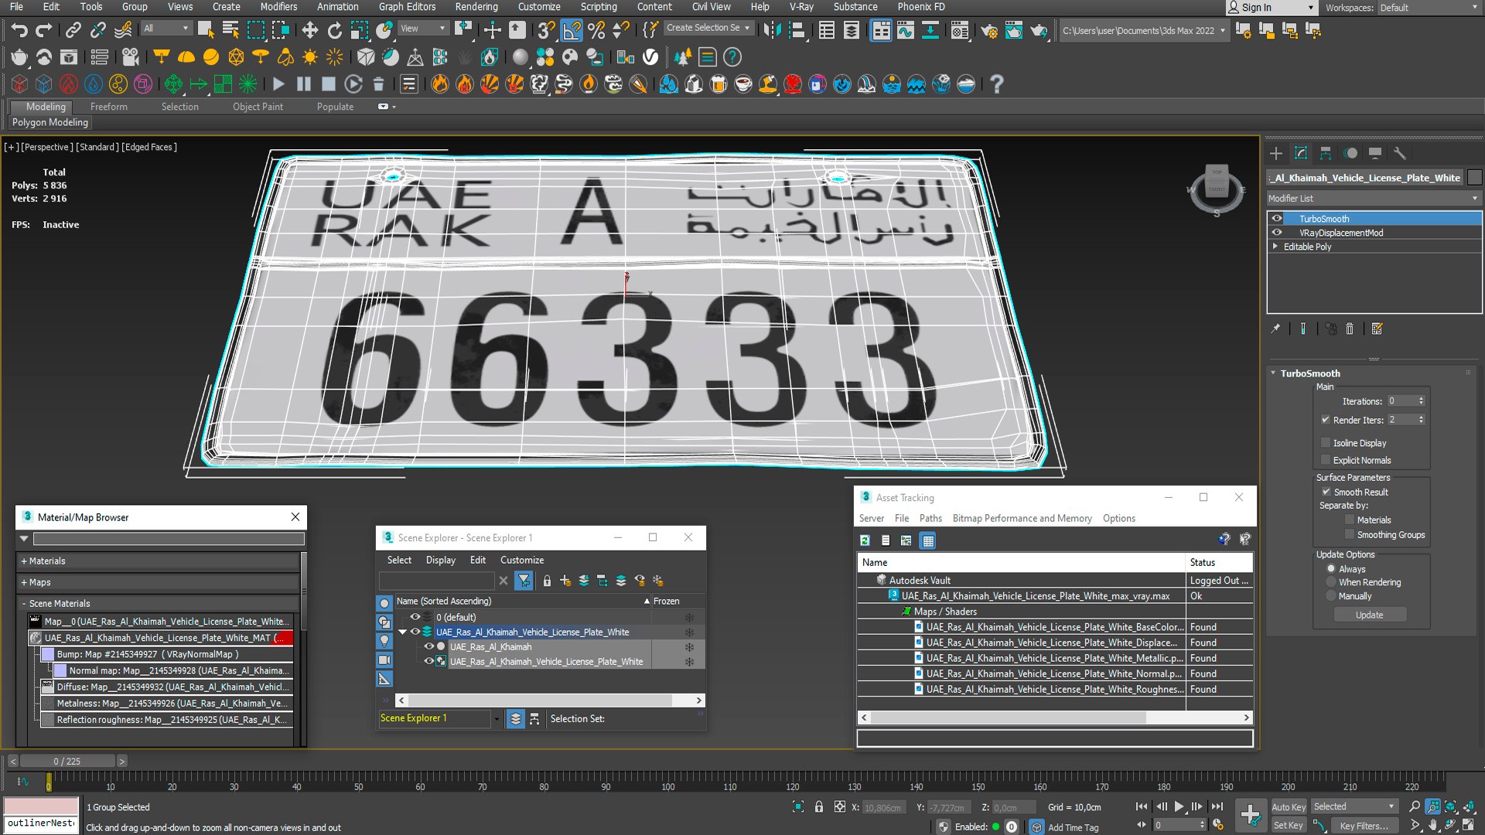
Task: Click Link selection chain icon
Action: (73, 30)
